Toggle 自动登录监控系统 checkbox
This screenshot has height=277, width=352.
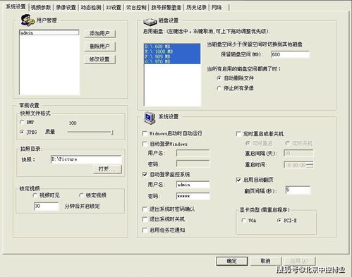(x=145, y=174)
